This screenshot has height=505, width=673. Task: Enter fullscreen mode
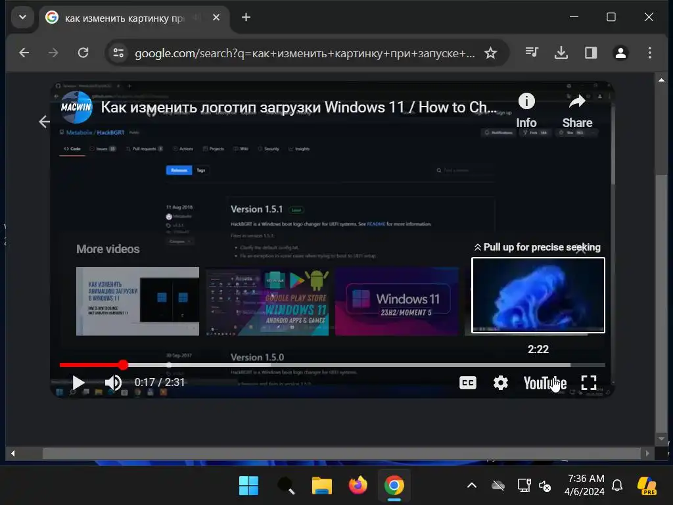589,383
